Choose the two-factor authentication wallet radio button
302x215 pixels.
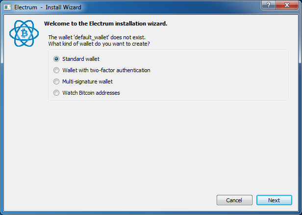pos(57,70)
